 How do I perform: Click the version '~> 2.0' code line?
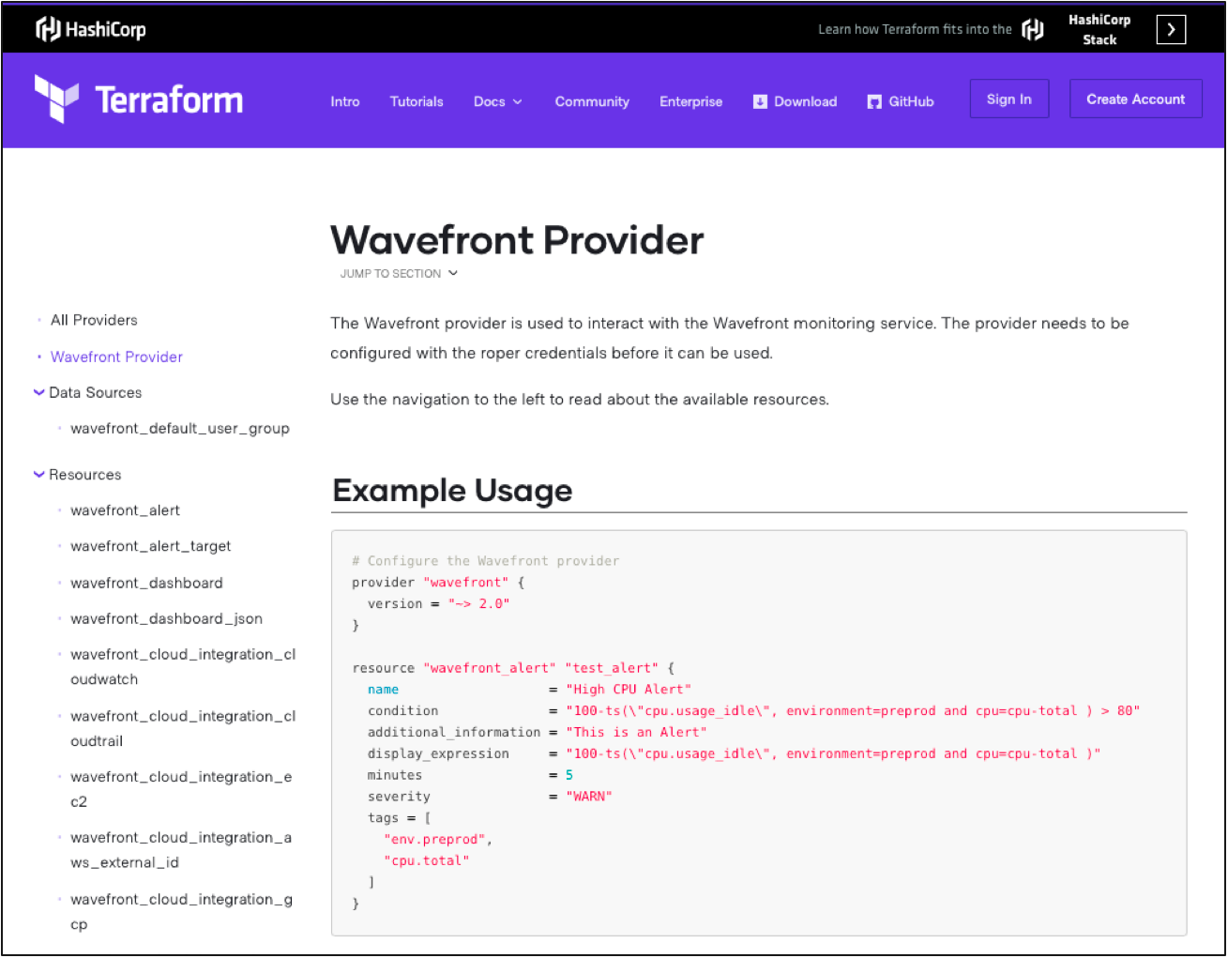click(x=438, y=604)
